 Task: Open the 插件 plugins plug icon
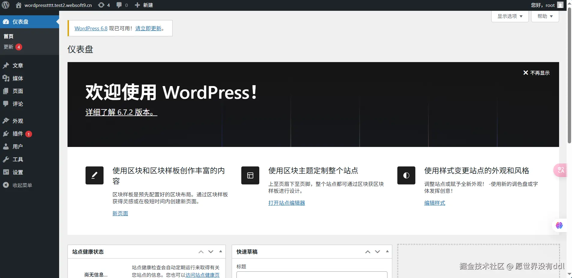coord(6,134)
